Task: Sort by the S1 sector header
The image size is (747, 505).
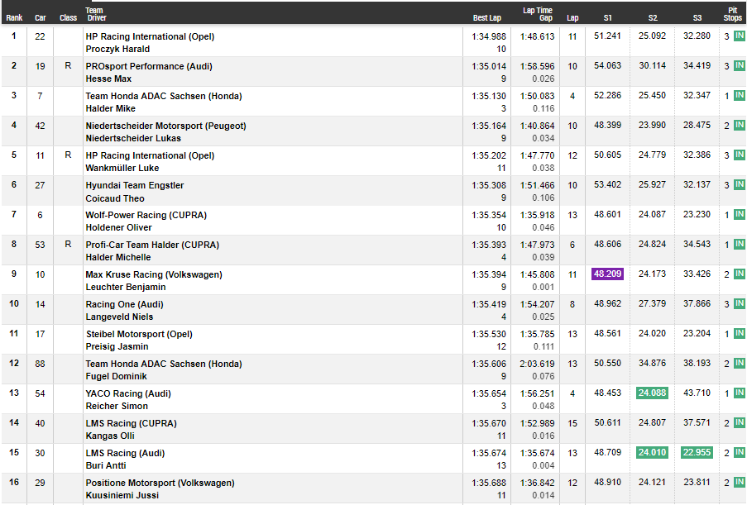Action: point(607,17)
